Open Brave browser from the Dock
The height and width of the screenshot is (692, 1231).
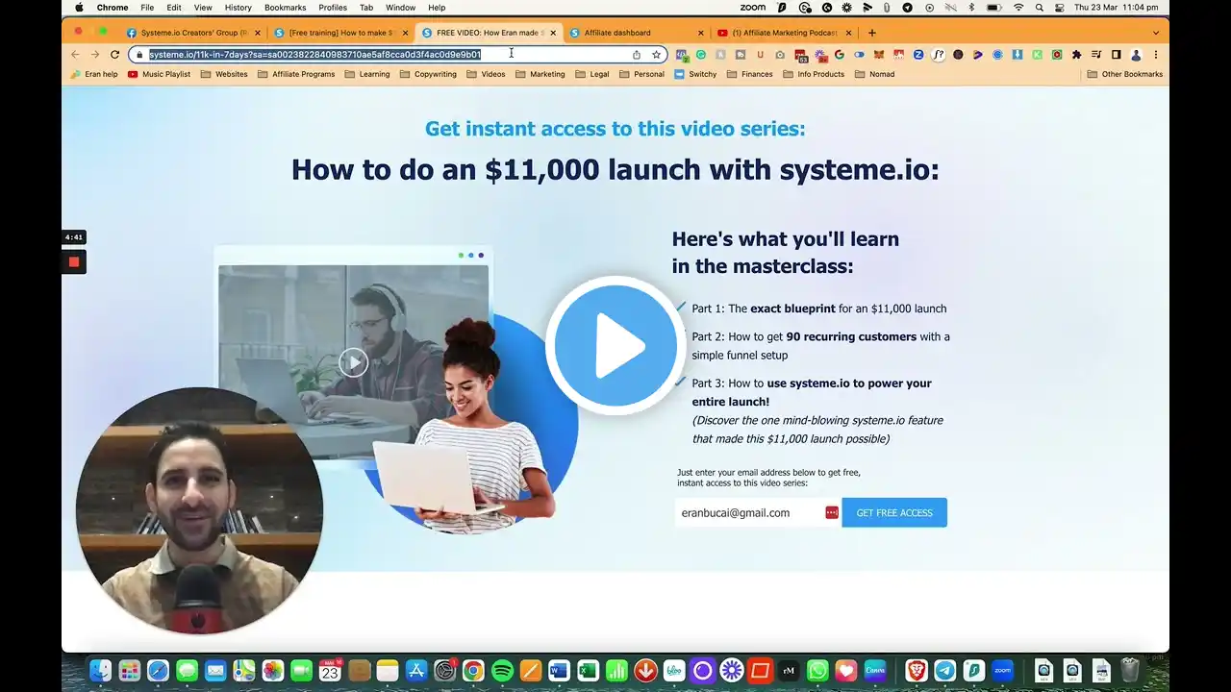pos(917,670)
